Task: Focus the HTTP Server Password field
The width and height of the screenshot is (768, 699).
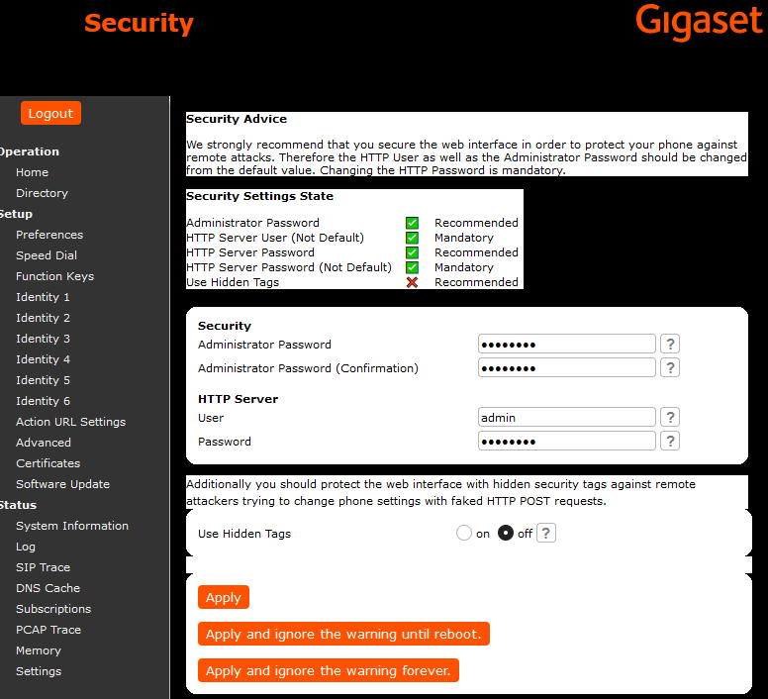Action: click(x=567, y=442)
